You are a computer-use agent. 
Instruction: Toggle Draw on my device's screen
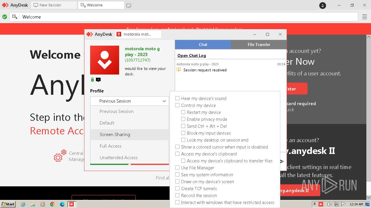(x=177, y=181)
